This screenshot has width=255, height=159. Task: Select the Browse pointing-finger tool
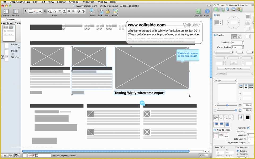point(83,11)
